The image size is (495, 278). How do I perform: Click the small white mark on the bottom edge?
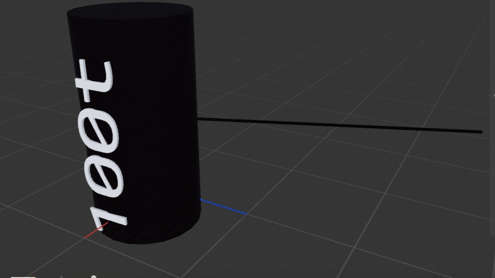click(95, 276)
